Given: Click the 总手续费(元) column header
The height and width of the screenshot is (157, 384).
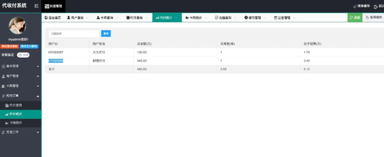Looking at the screenshot, I should click(312, 44).
